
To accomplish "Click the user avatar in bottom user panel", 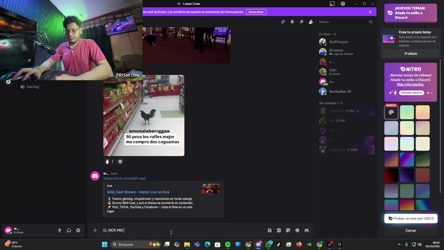I will (8, 230).
